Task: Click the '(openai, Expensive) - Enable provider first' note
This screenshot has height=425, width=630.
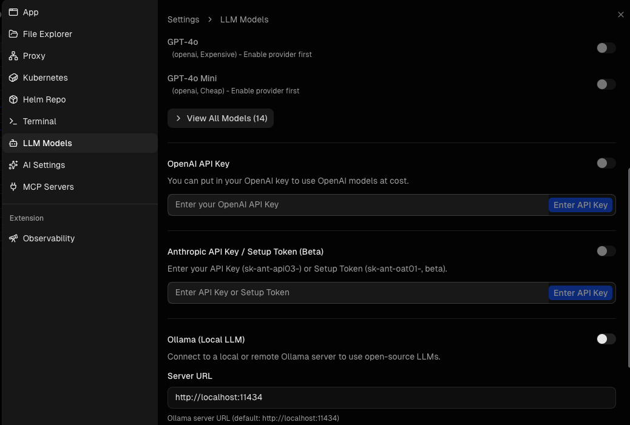Action: pos(242,55)
